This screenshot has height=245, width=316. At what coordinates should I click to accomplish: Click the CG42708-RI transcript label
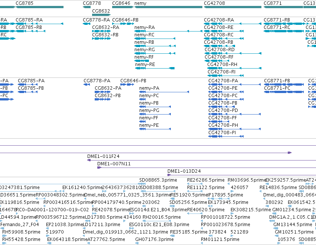pos(221,72)
